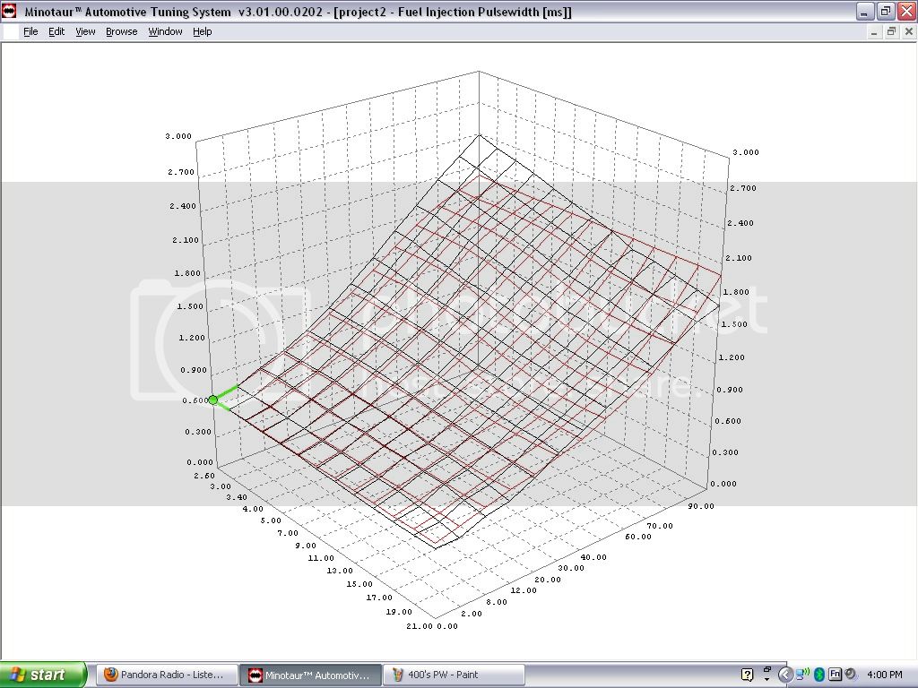This screenshot has height=688, width=918.
Task: Expand hidden tray icons with the chevron
Action: click(785, 675)
